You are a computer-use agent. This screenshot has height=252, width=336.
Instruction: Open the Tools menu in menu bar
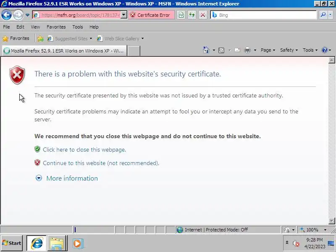tap(78, 27)
